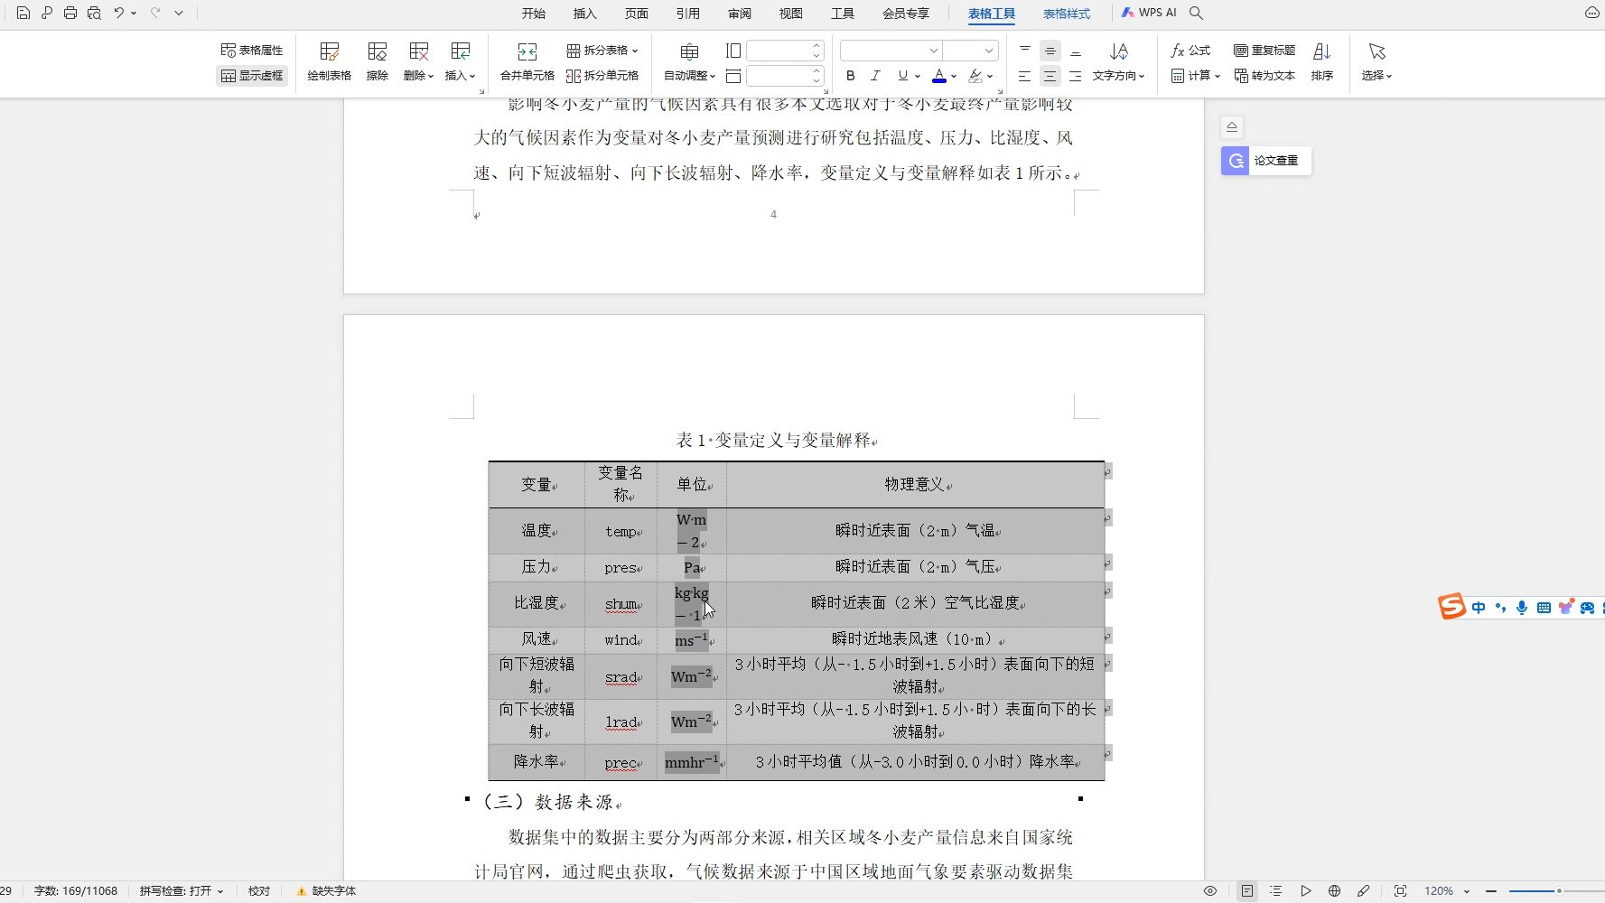Open WPS AI assistant
The image size is (1605, 903).
pyautogui.click(x=1149, y=13)
